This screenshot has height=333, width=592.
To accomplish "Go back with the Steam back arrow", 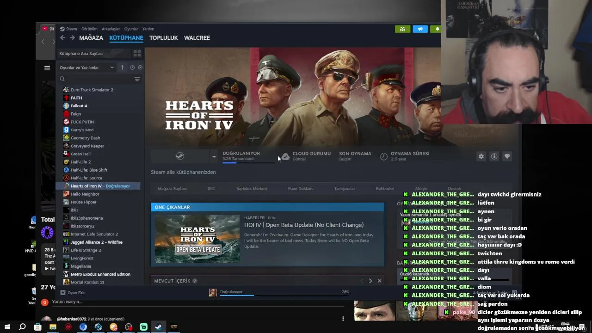I will pyautogui.click(x=62, y=38).
